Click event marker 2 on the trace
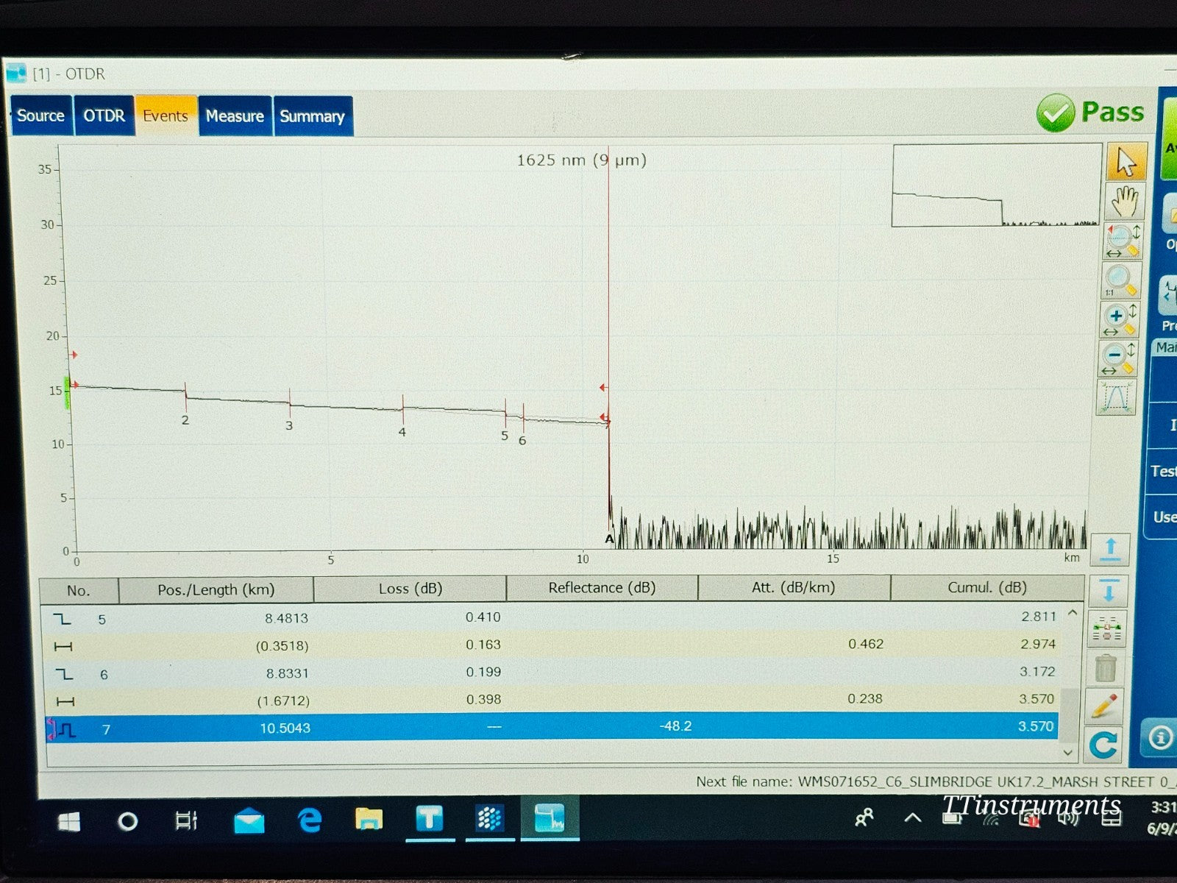Image resolution: width=1177 pixels, height=883 pixels. click(x=185, y=419)
